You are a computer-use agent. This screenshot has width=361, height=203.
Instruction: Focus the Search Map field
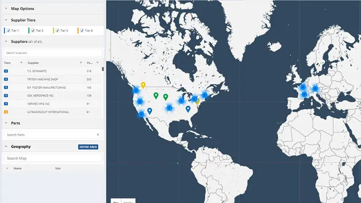[x=53, y=158]
